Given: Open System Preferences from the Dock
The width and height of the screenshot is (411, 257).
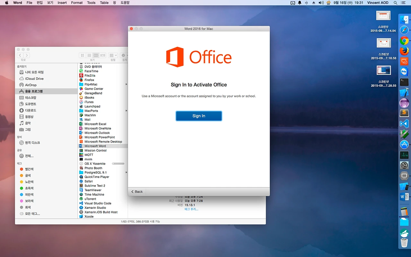Looking at the screenshot, I should 404,165.
